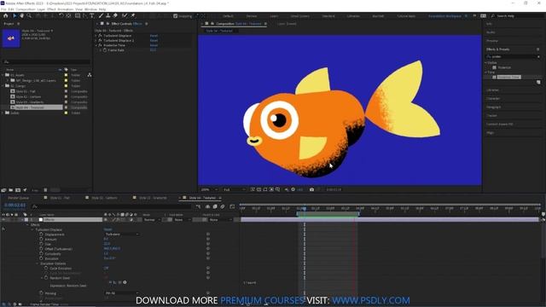This screenshot has height=307, width=546.
Task: Click Frame Rate stopwatch in Effect Controls
Action: 105,50
